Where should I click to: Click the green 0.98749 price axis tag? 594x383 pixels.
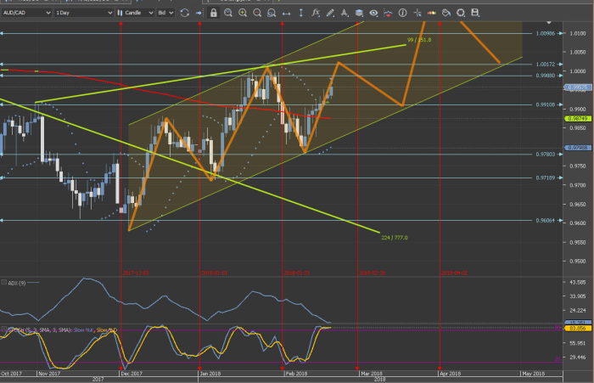[578, 119]
